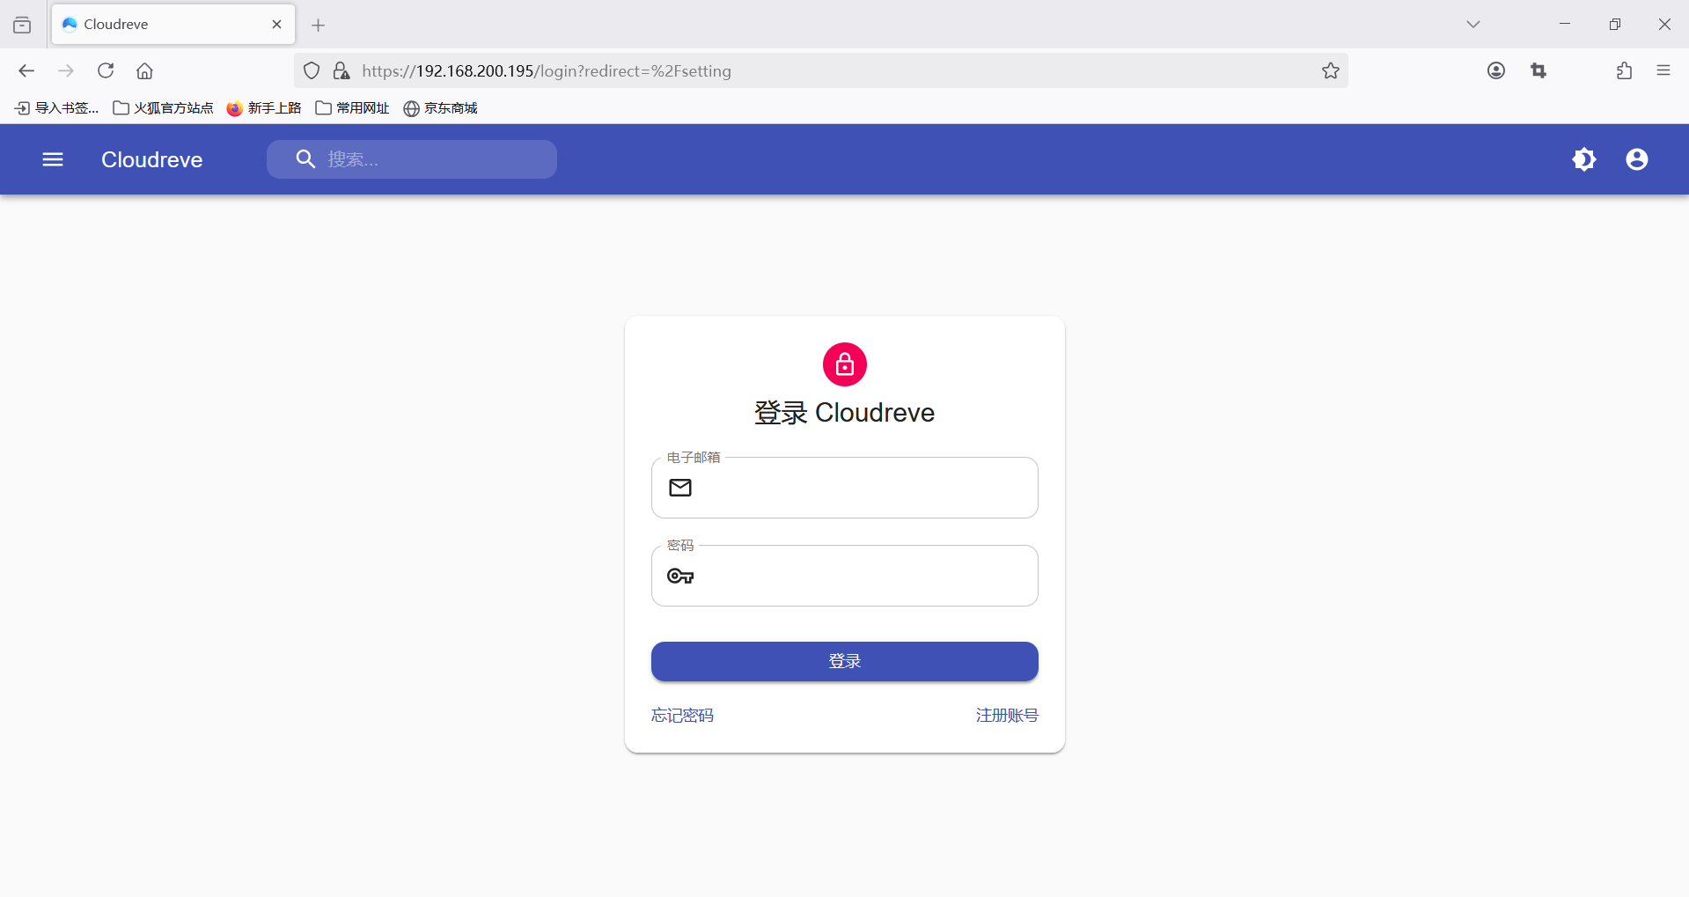Viewport: 1689px width, 897px height.
Task: Go back using browser back arrow
Action: point(26,70)
